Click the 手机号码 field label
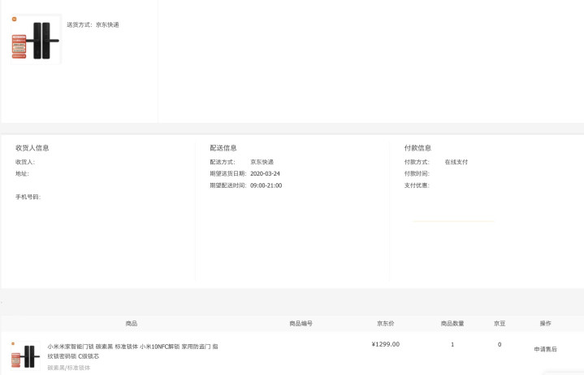 coord(28,197)
